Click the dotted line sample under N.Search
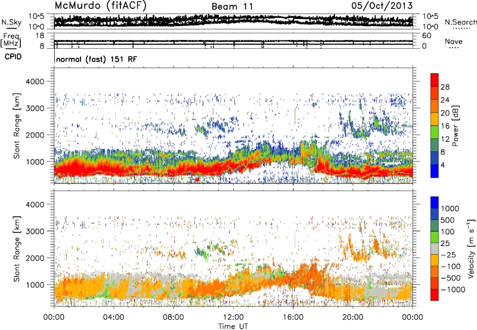Image resolution: width=477 pixels, height=330 pixels. click(x=461, y=29)
